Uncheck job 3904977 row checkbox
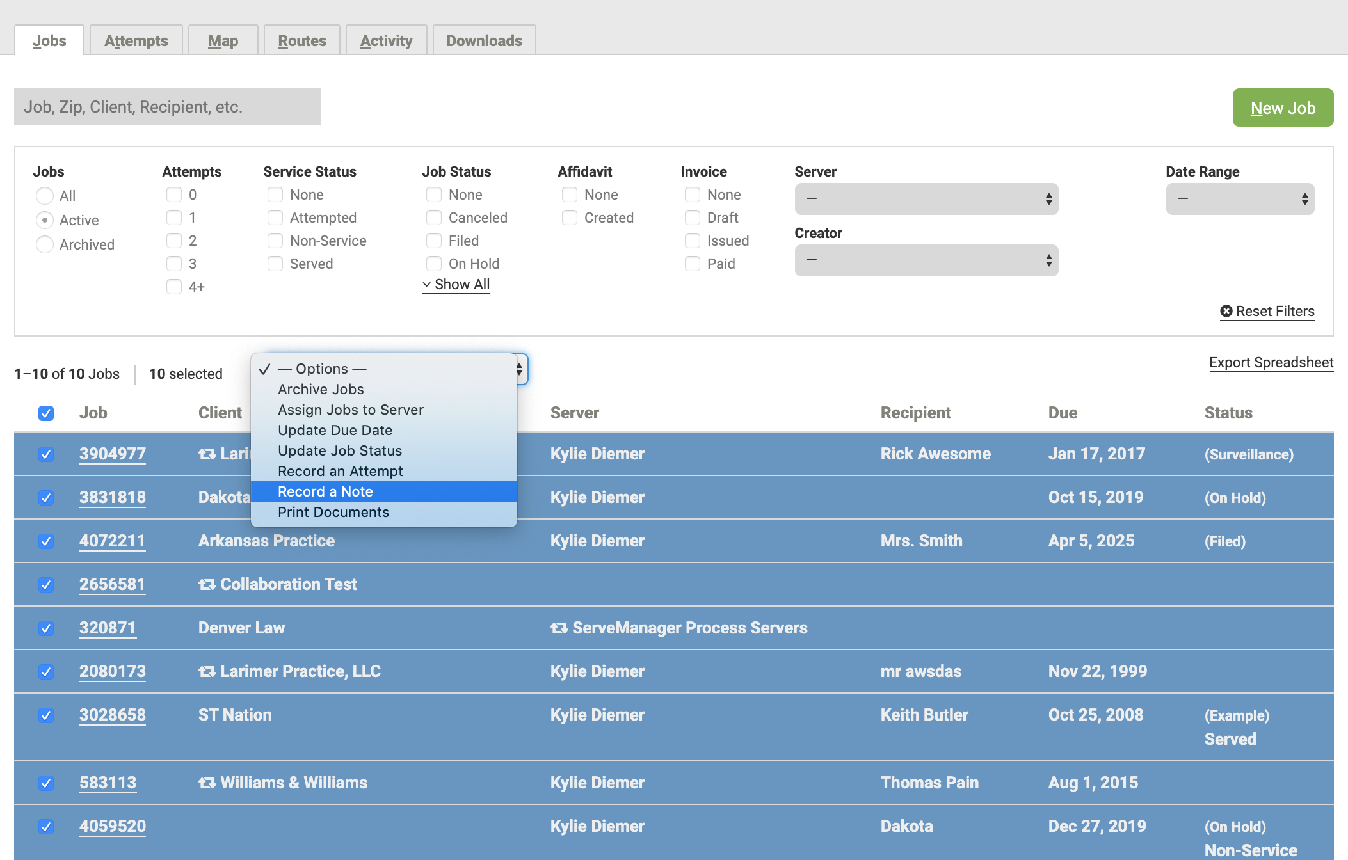The width and height of the screenshot is (1348, 860). click(45, 454)
